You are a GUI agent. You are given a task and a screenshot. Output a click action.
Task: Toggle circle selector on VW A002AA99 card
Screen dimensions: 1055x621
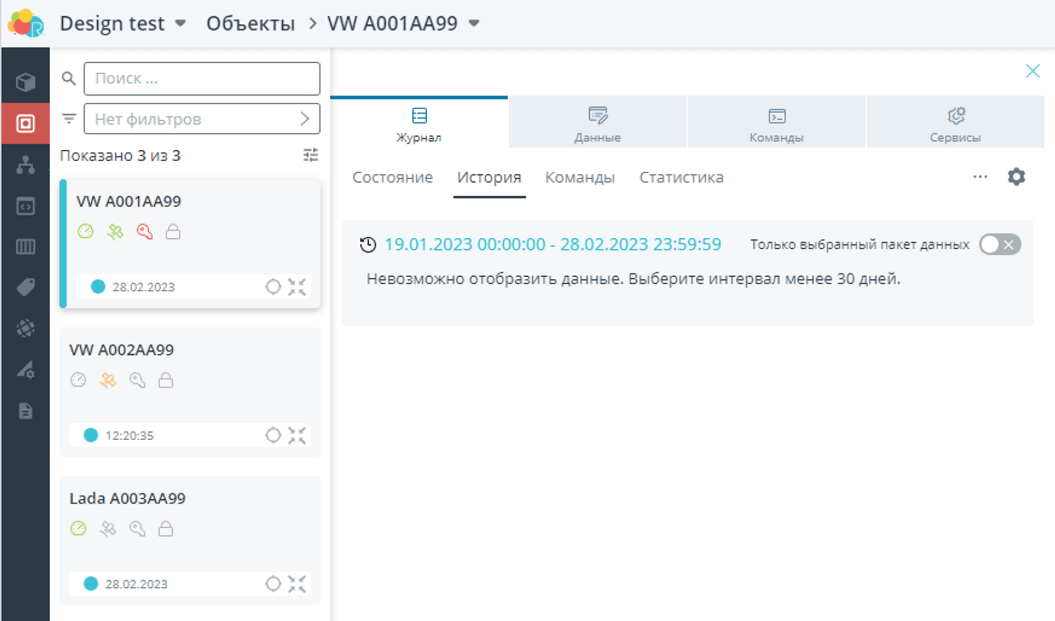(x=273, y=435)
